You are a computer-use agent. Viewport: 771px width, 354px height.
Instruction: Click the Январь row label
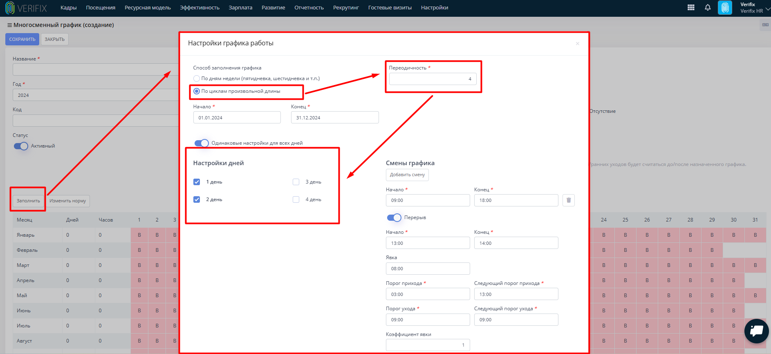point(25,235)
